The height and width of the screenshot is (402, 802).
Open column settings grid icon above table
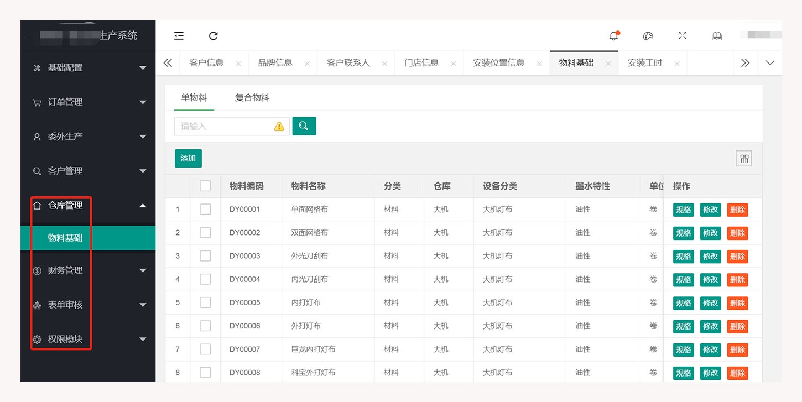click(x=744, y=159)
